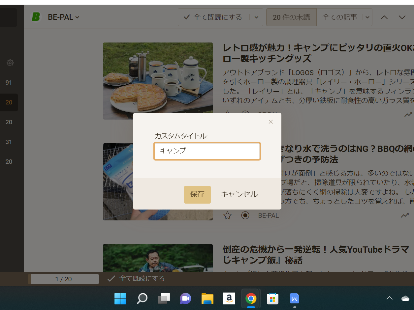Click the green BE-PAL feed logo
This screenshot has width=414, height=310.
tap(36, 17)
